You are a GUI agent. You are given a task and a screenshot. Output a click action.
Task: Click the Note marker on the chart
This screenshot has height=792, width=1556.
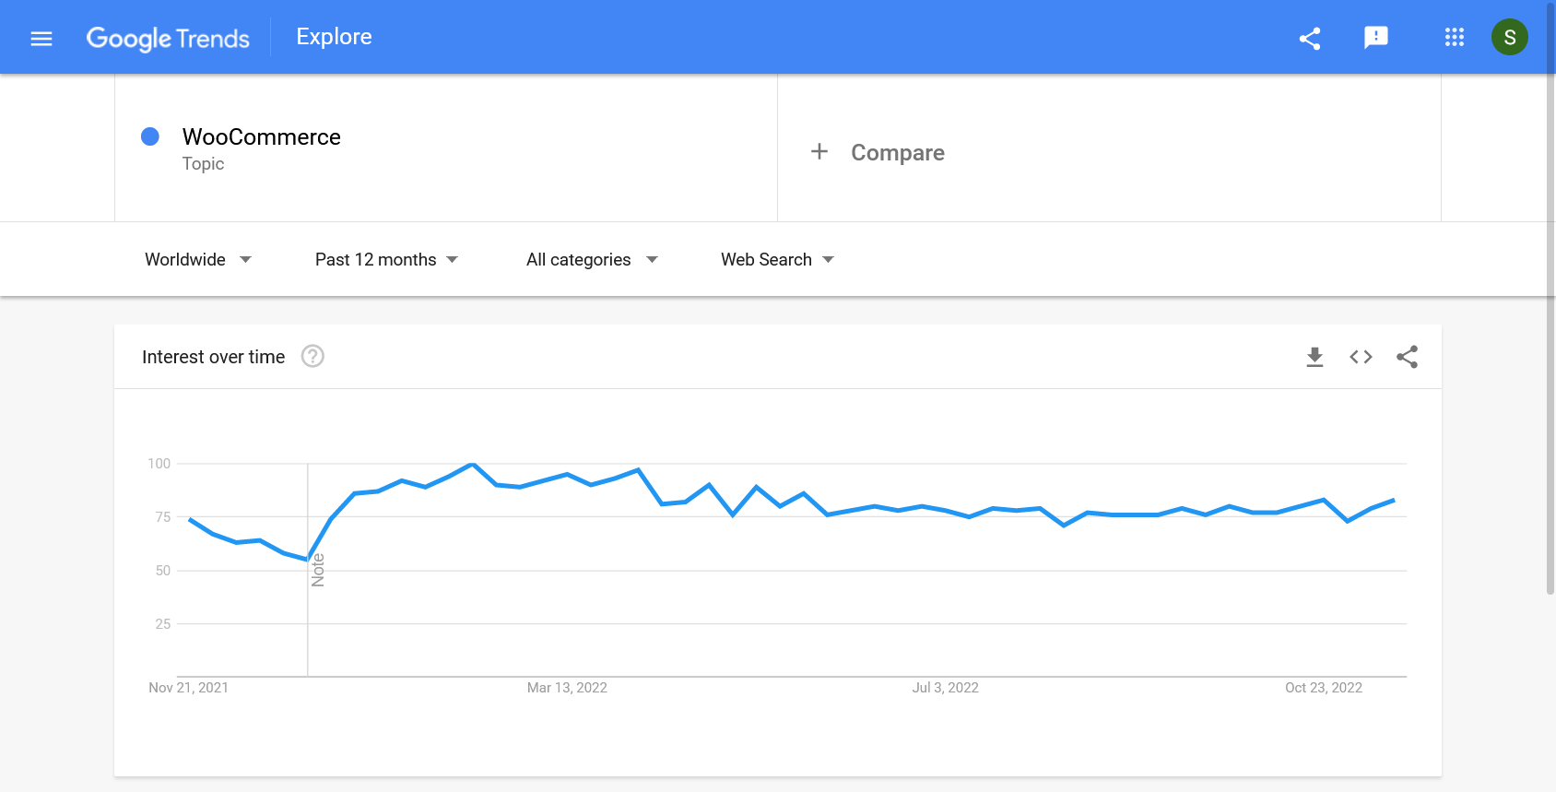[318, 570]
